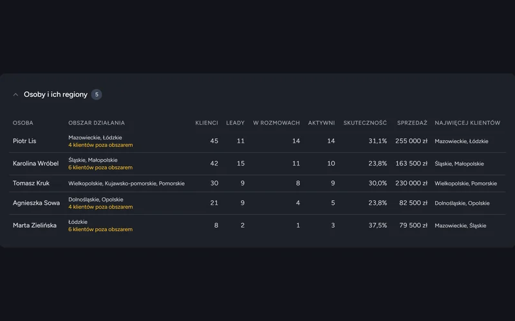Click Wielkopolskie, Kujawsko-pomorskie, Pomorskie area text
Image resolution: width=515 pixels, height=321 pixels.
tap(126, 184)
